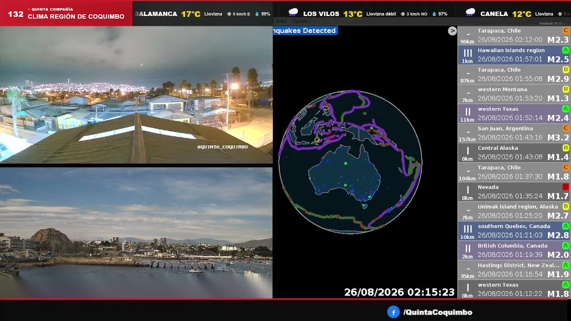Click the 132 Quinta Compañía banner

(x=66, y=13)
